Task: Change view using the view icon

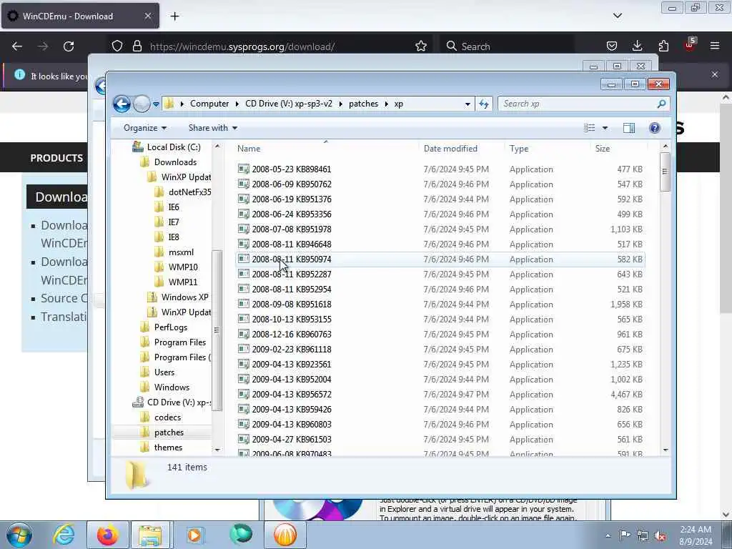Action: tap(590, 128)
